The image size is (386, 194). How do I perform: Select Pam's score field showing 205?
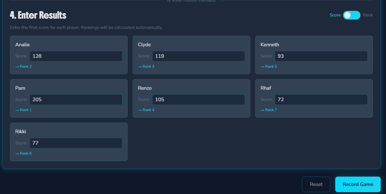[x=76, y=99]
